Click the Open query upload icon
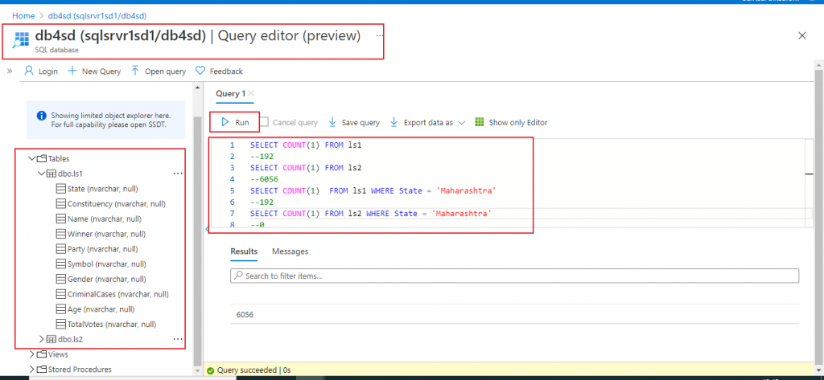This screenshot has height=380, width=824. (x=135, y=71)
